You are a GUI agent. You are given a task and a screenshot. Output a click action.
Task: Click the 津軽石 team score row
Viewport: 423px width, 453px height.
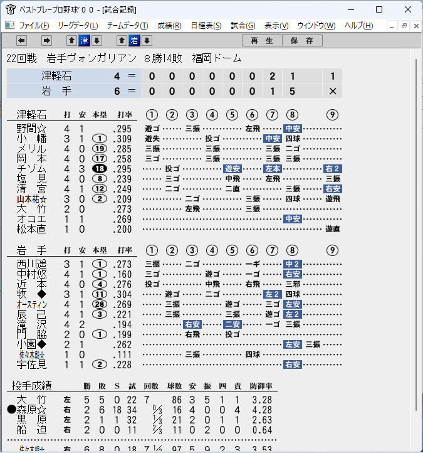(174, 77)
